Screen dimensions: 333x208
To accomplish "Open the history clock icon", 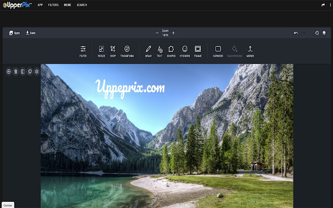I will (317, 33).
